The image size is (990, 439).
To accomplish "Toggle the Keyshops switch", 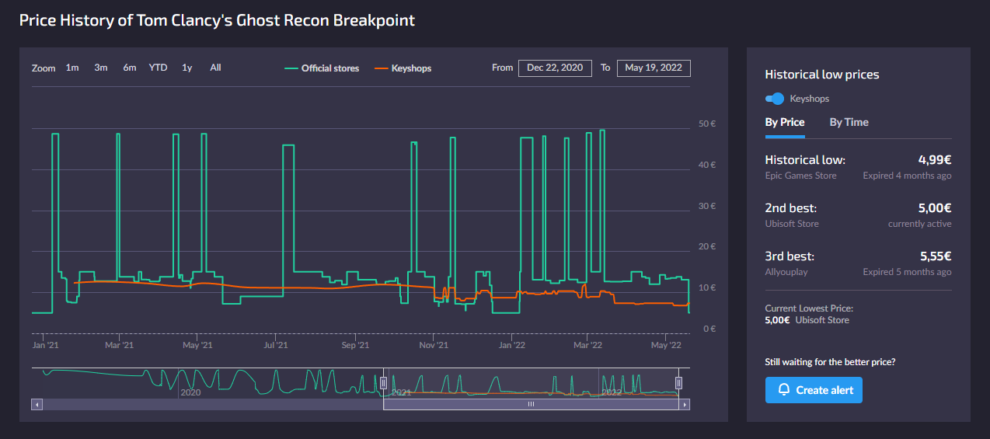I will [775, 99].
